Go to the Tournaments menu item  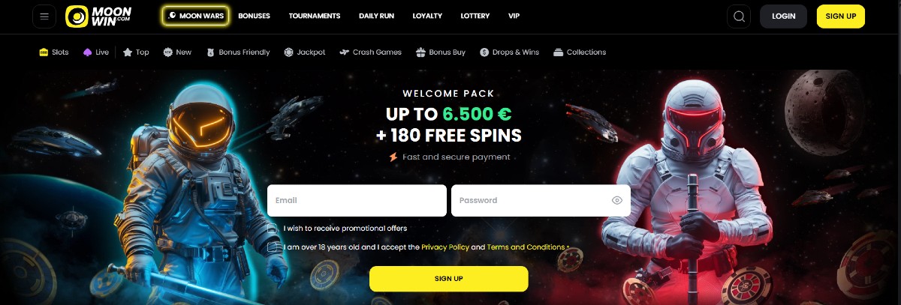tap(315, 16)
